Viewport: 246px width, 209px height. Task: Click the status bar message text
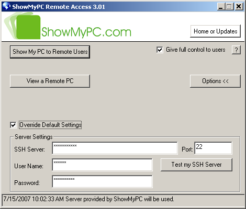[x=88, y=199]
